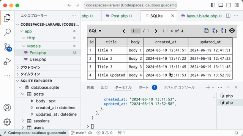Select the 出力 panel tab

[104, 87]
